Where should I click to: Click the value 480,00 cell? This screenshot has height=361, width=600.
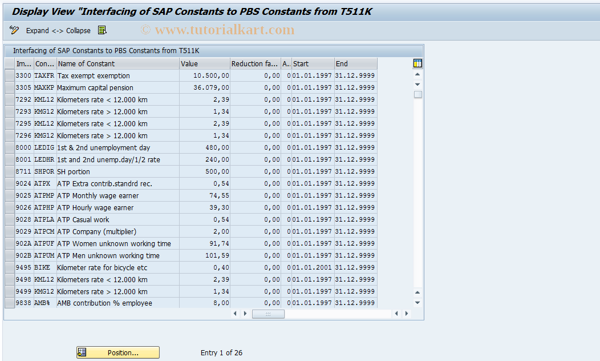[x=205, y=147]
